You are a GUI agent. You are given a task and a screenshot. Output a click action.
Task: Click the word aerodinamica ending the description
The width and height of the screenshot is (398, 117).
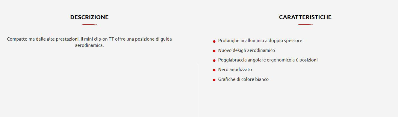click(89, 45)
